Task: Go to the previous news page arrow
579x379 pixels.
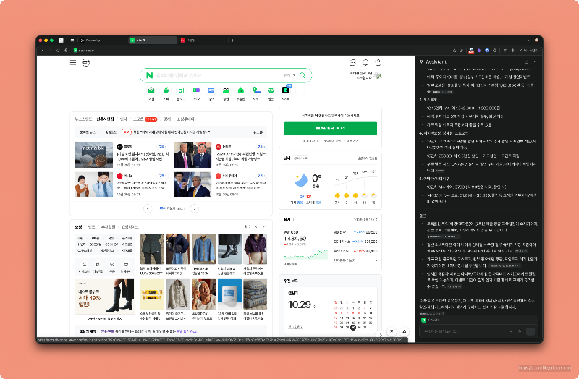Action: click(148, 208)
